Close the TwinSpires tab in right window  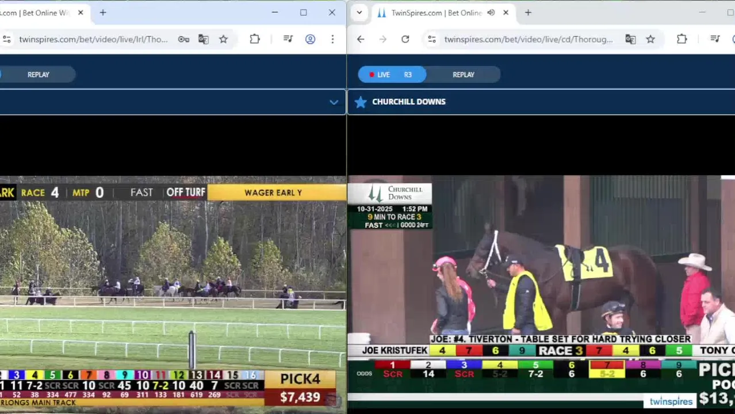(x=506, y=13)
